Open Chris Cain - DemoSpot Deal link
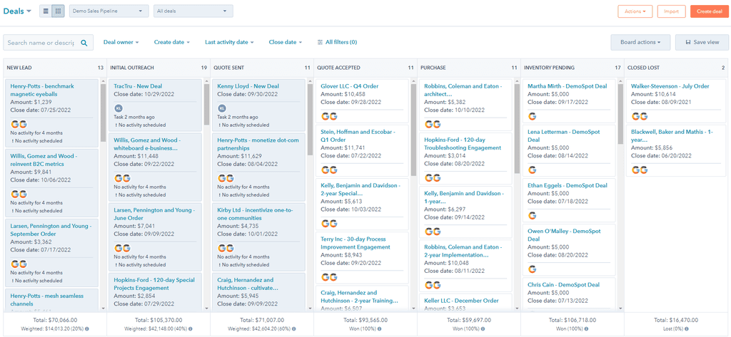The height and width of the screenshot is (337, 731). click(x=564, y=284)
